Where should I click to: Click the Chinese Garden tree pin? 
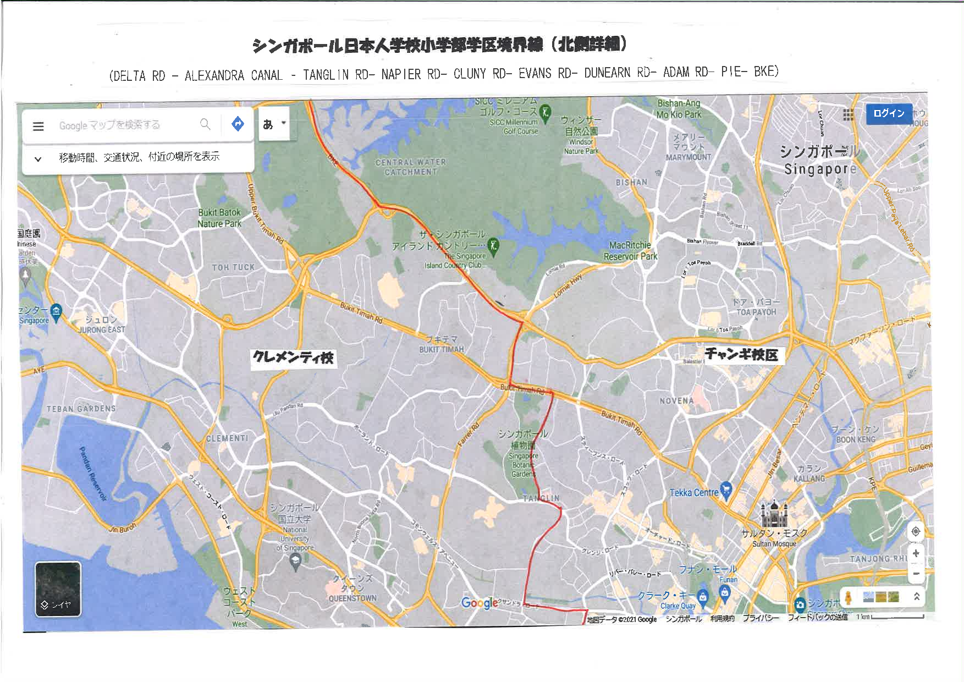coord(25,275)
